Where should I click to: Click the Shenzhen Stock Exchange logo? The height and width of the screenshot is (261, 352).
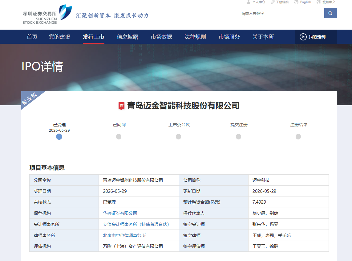point(47,14)
